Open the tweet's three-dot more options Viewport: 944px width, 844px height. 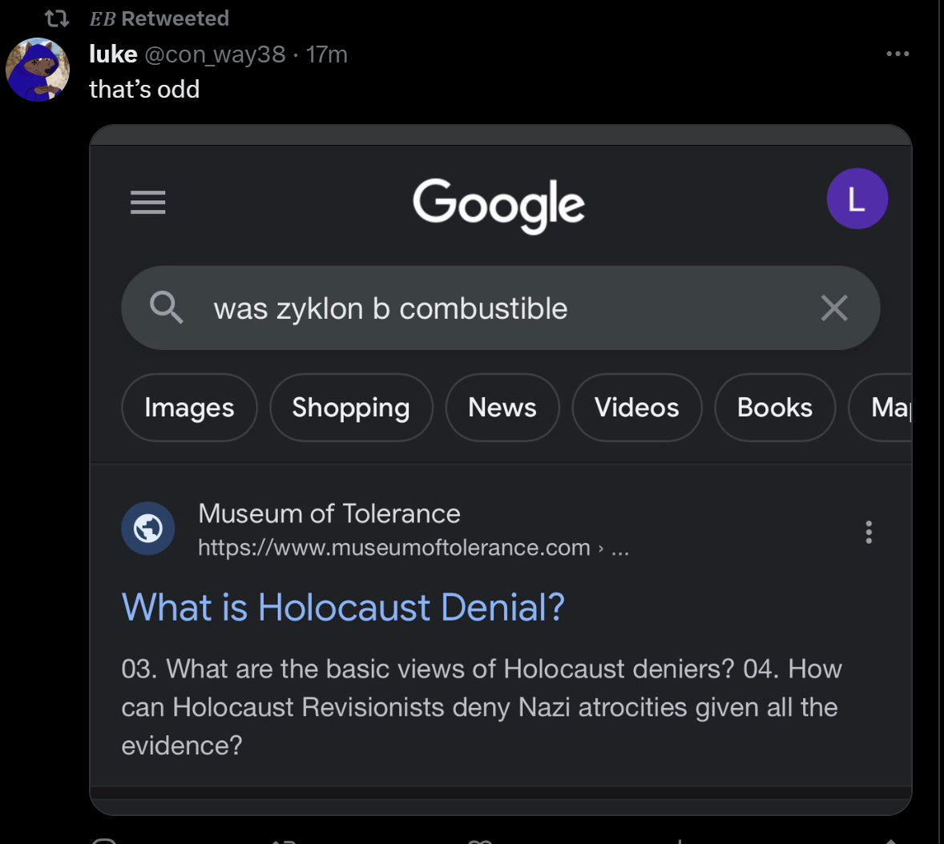pos(898,54)
